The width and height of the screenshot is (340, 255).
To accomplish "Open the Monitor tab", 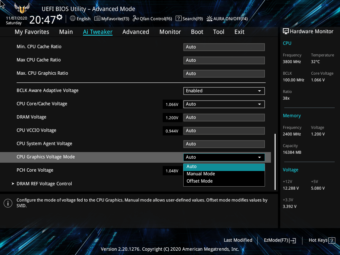I will point(170,32).
